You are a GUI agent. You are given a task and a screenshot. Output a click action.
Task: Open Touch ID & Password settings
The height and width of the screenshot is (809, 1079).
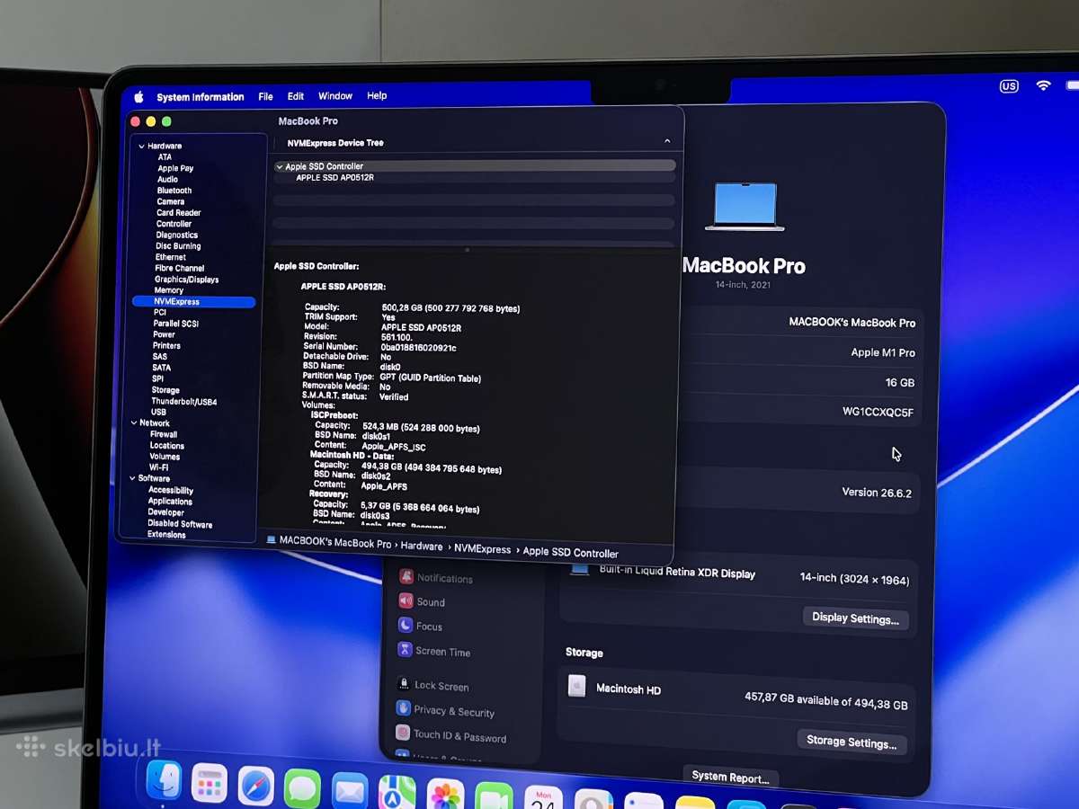click(450, 735)
